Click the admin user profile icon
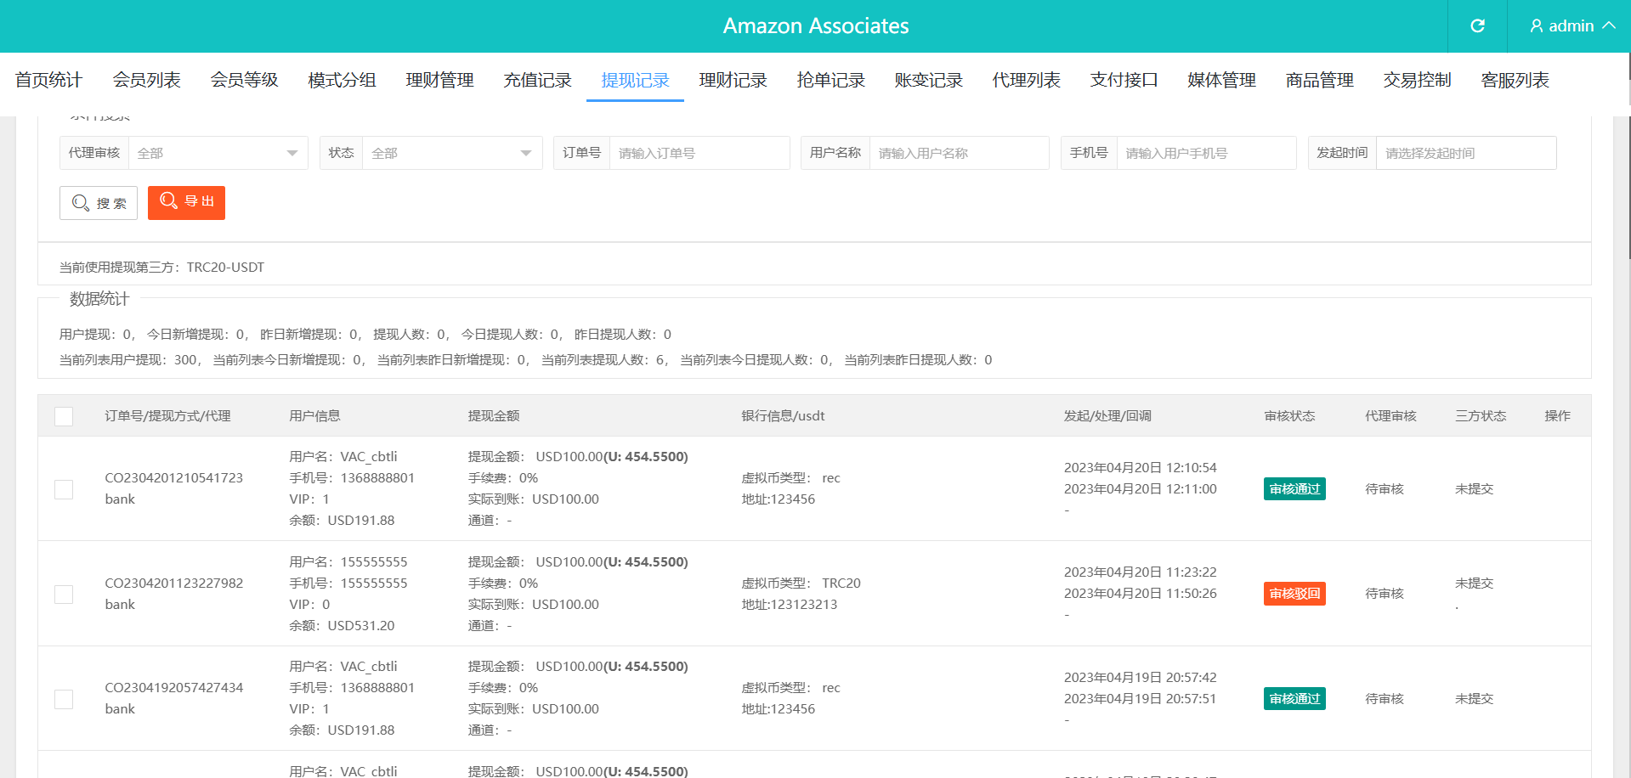The width and height of the screenshot is (1631, 778). [1537, 26]
